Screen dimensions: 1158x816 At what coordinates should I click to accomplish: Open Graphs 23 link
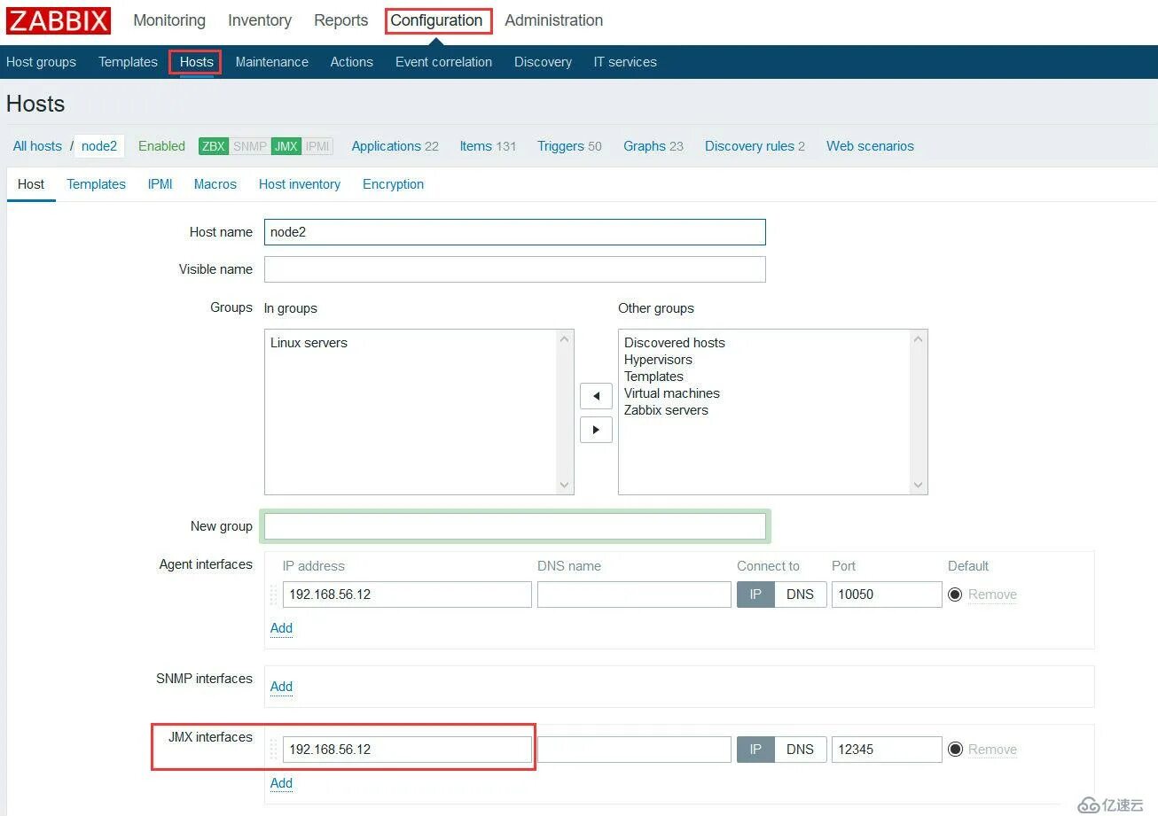653,146
